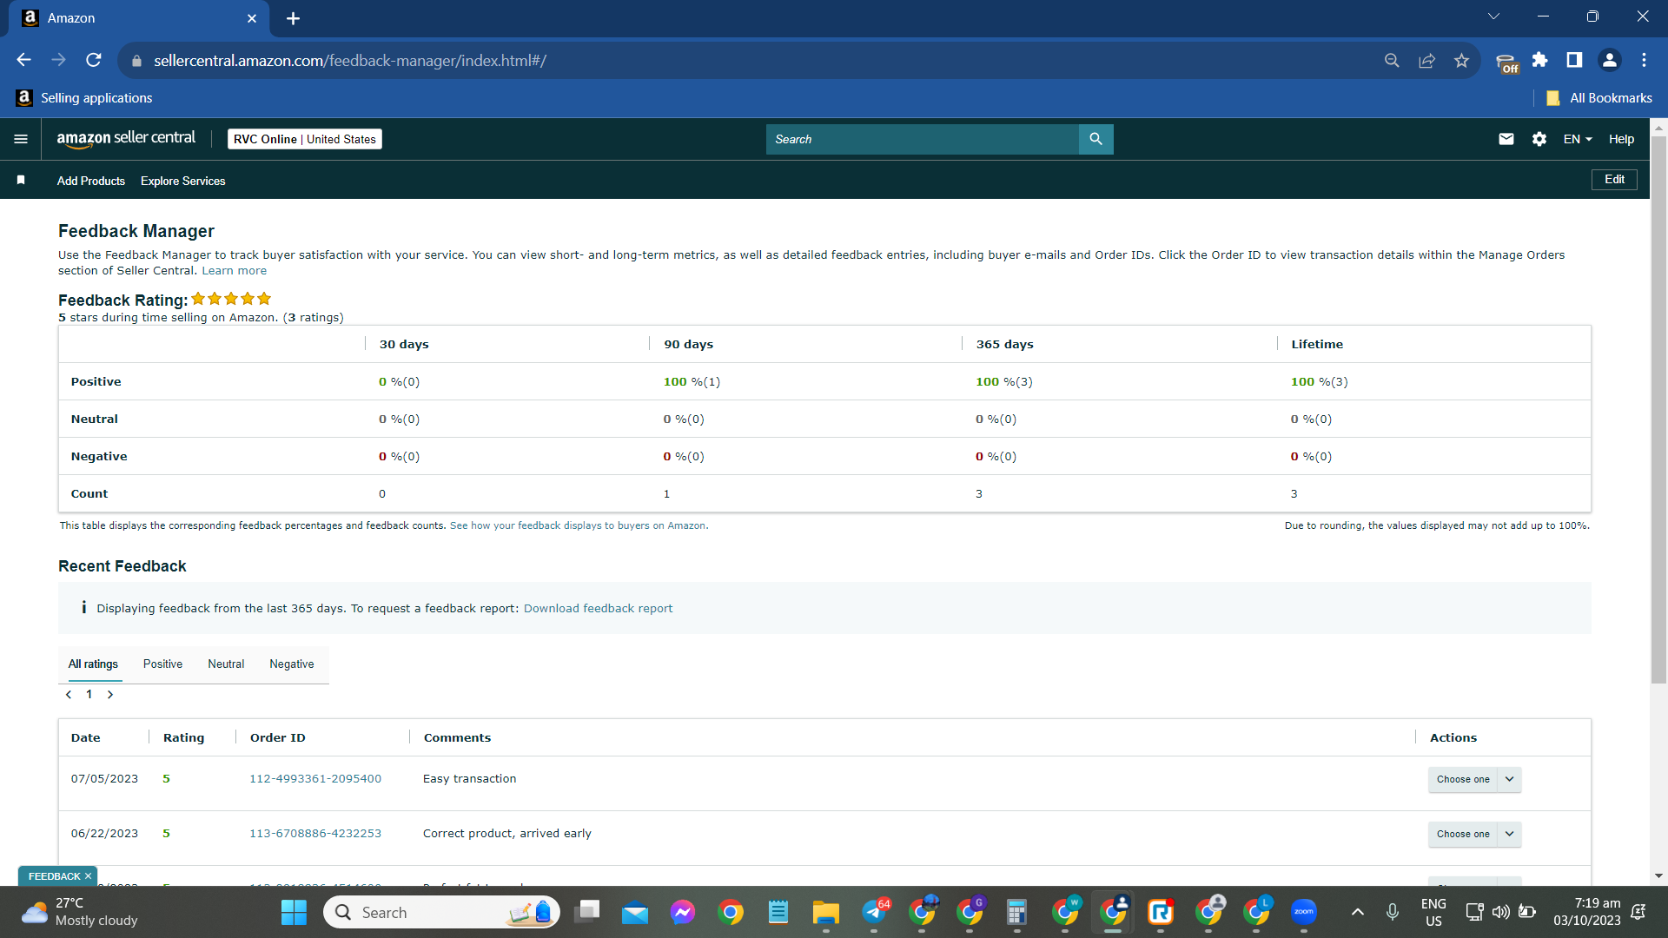Open 'See how your feedback displays' link
The height and width of the screenshot is (938, 1668).
click(x=579, y=526)
